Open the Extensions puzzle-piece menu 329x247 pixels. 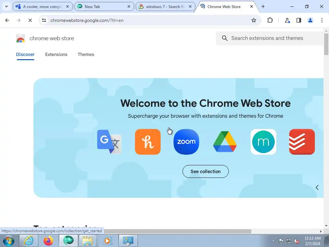coord(270,20)
